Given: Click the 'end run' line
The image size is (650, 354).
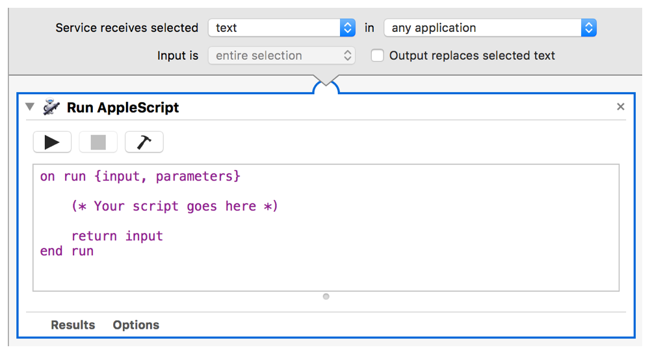Looking at the screenshot, I should tap(67, 251).
